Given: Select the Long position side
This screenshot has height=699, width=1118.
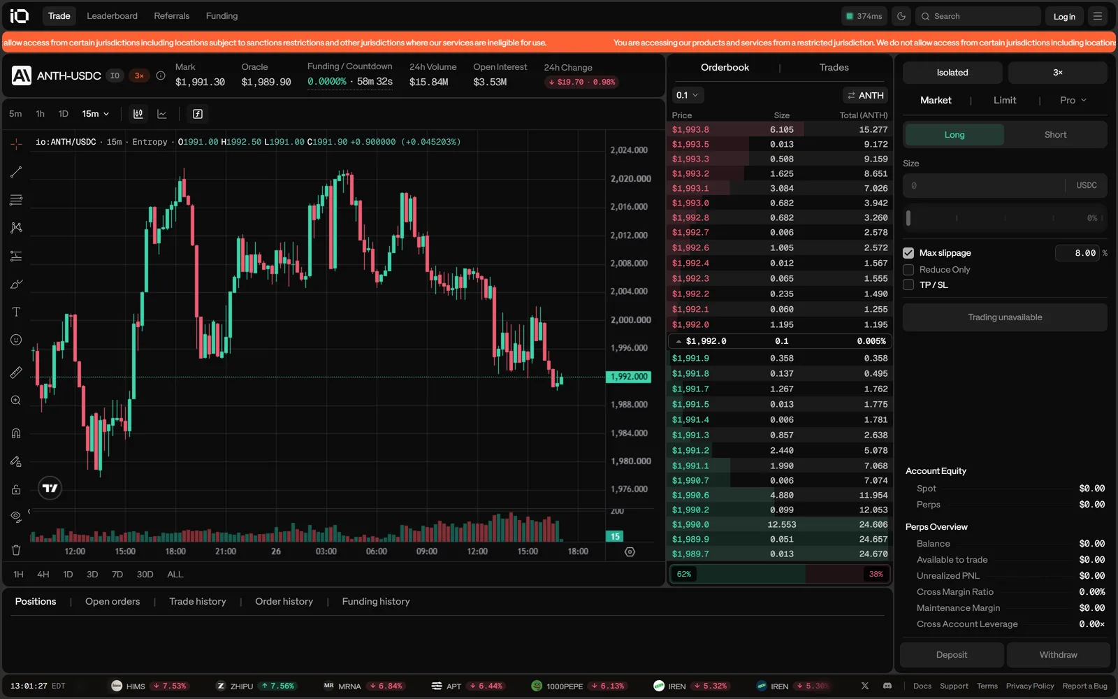Looking at the screenshot, I should 954,135.
